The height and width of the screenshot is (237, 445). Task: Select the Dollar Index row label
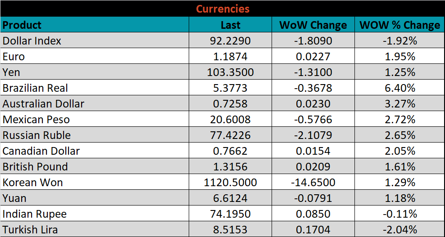click(x=32, y=41)
